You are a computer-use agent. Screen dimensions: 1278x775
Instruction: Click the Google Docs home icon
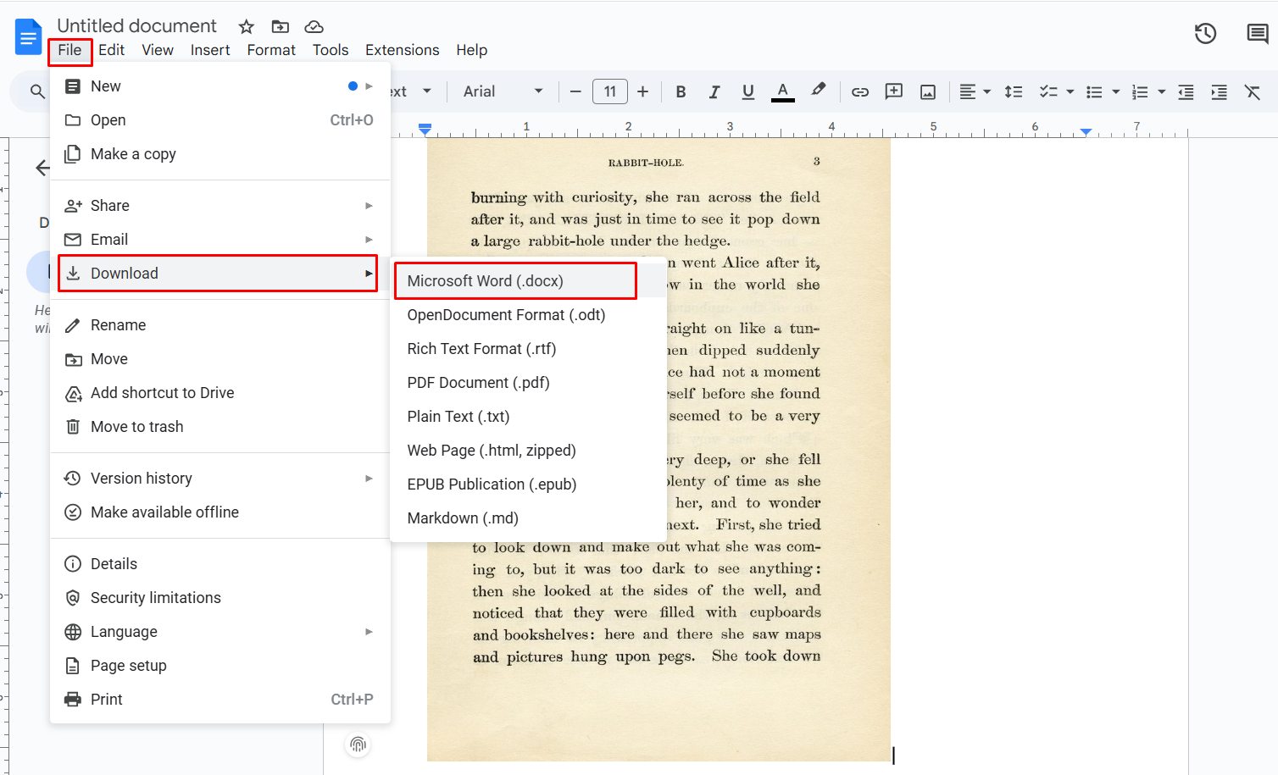click(x=28, y=37)
